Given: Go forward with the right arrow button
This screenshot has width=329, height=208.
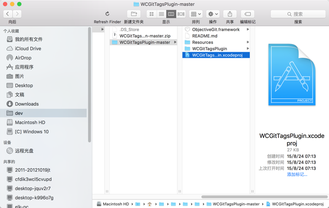Looking at the screenshot, I should click(x=17, y=14).
